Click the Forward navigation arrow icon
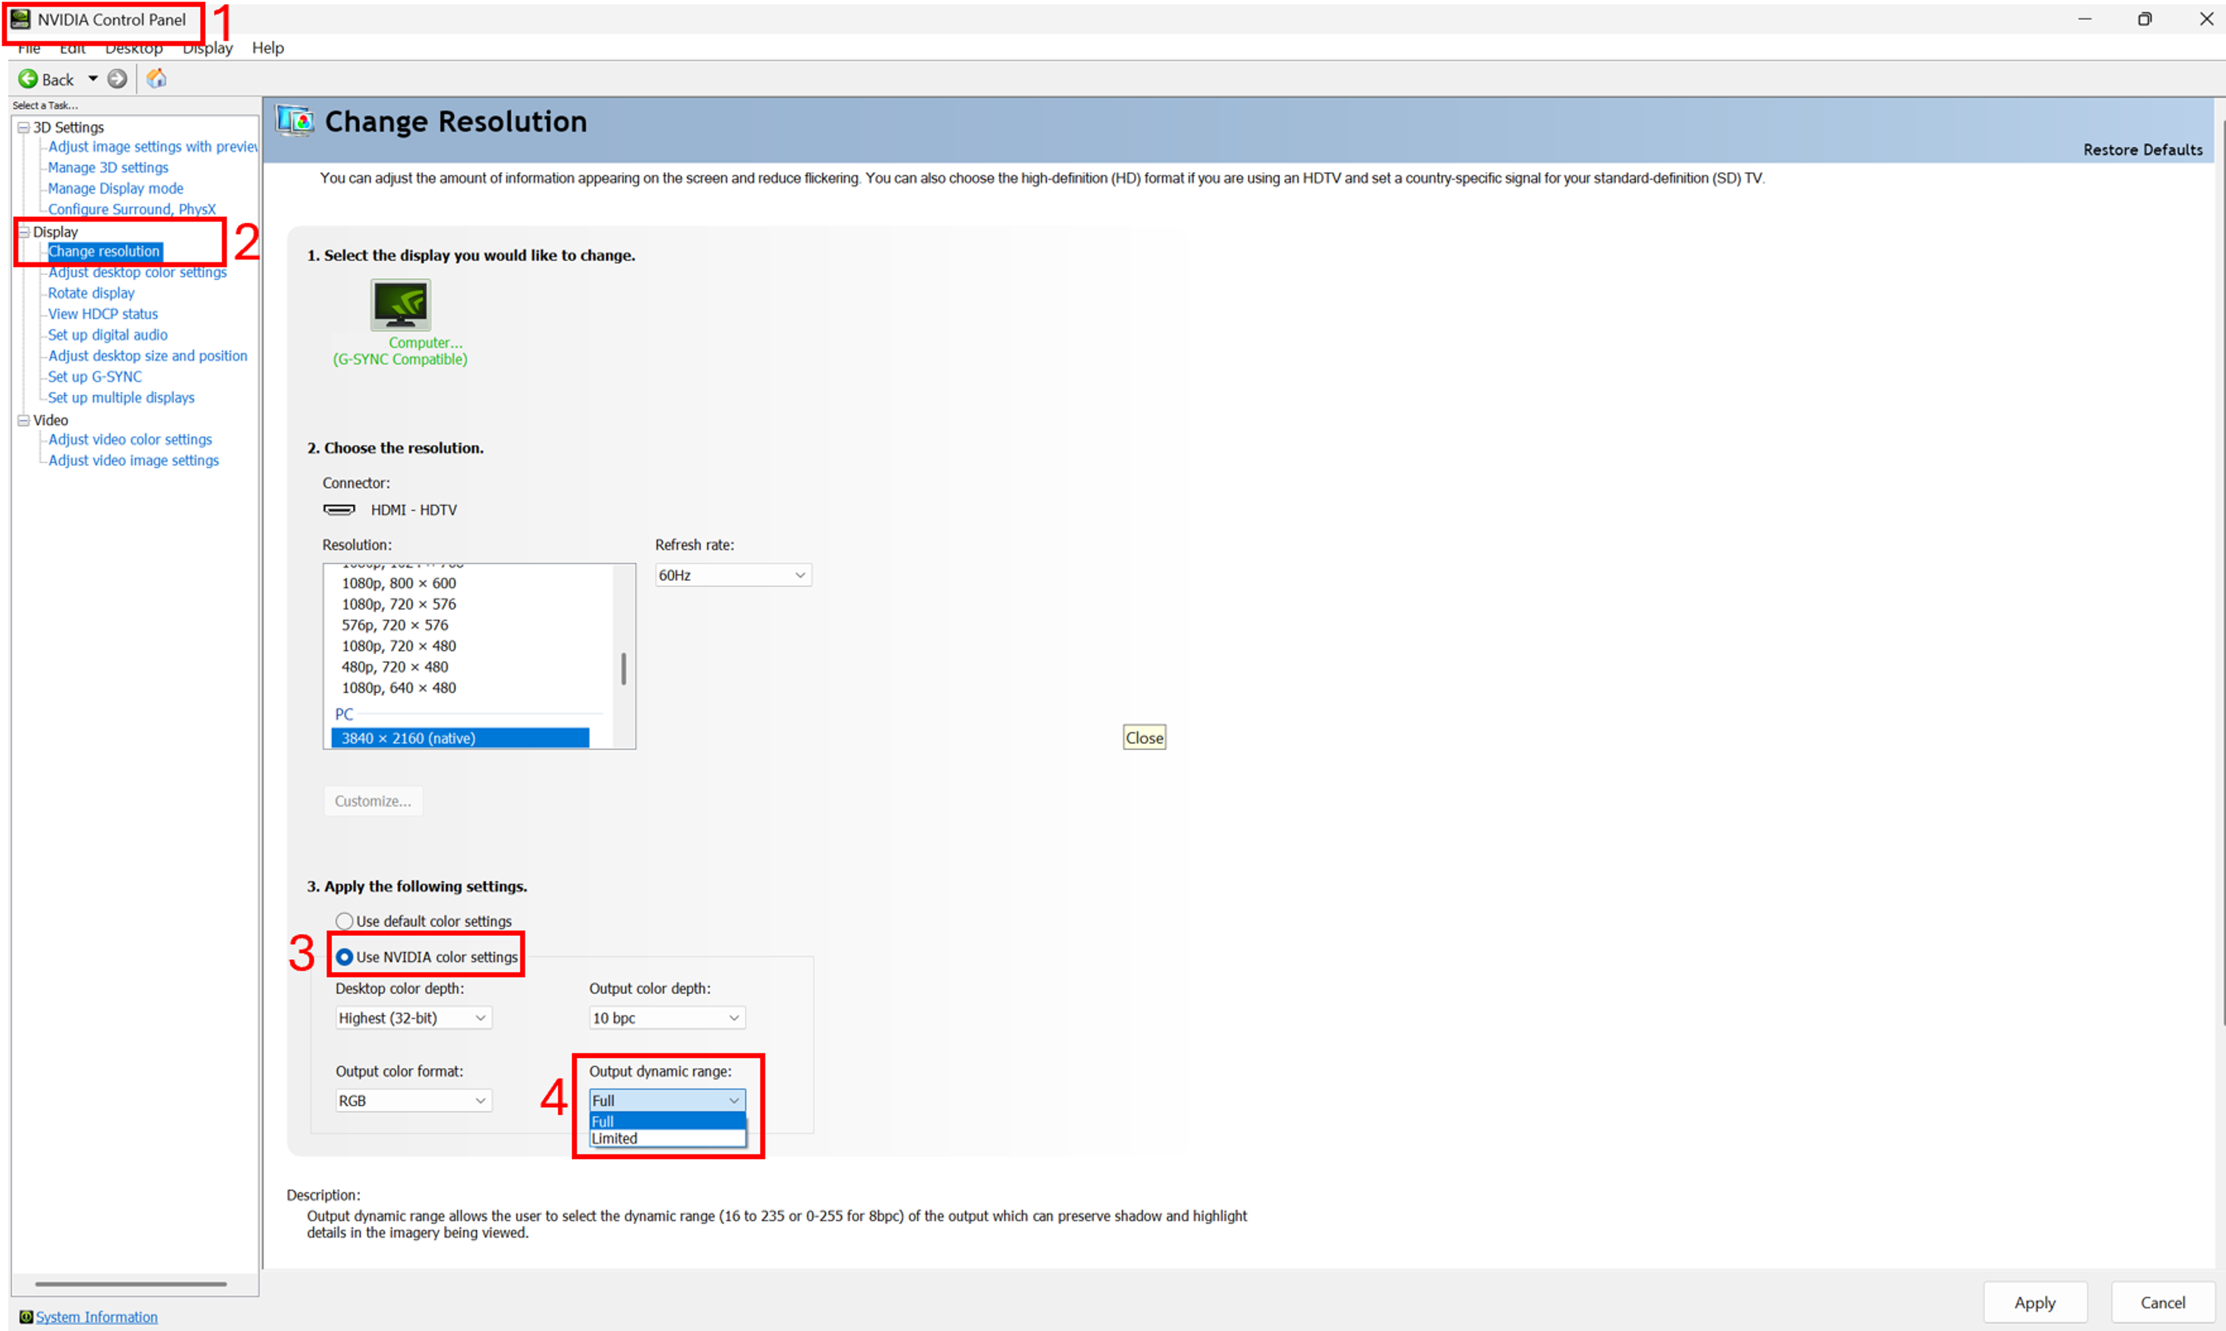 point(117,79)
